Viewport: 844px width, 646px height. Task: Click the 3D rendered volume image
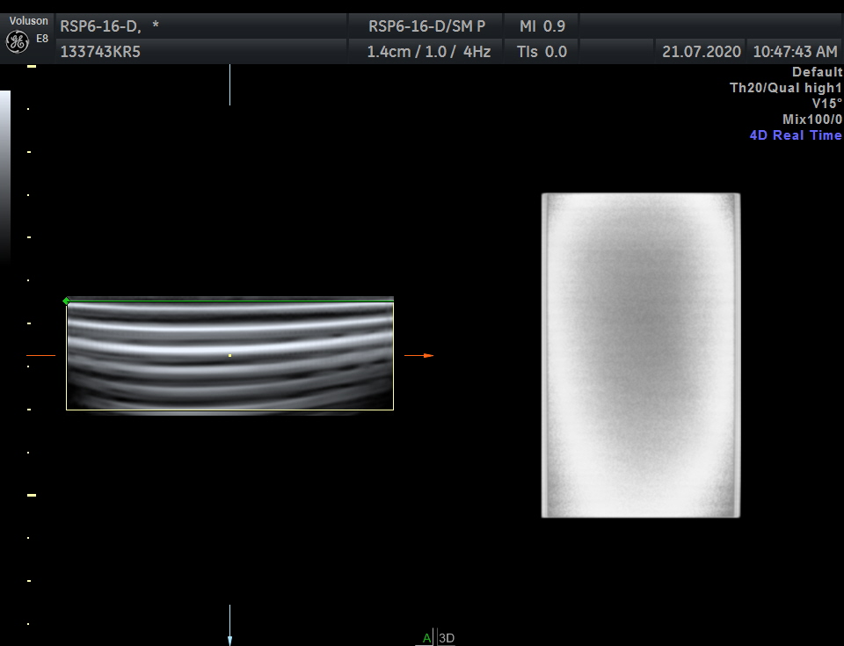[640, 355]
